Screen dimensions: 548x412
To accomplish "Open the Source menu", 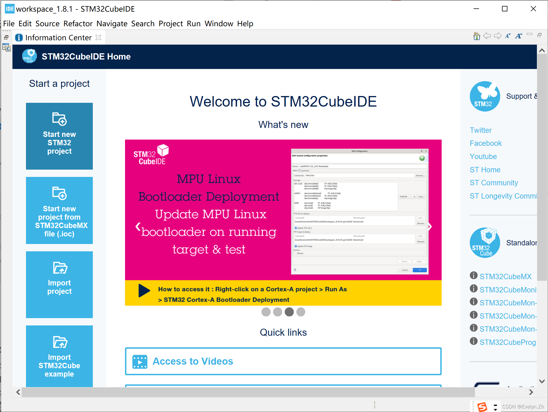I will pyautogui.click(x=47, y=24).
